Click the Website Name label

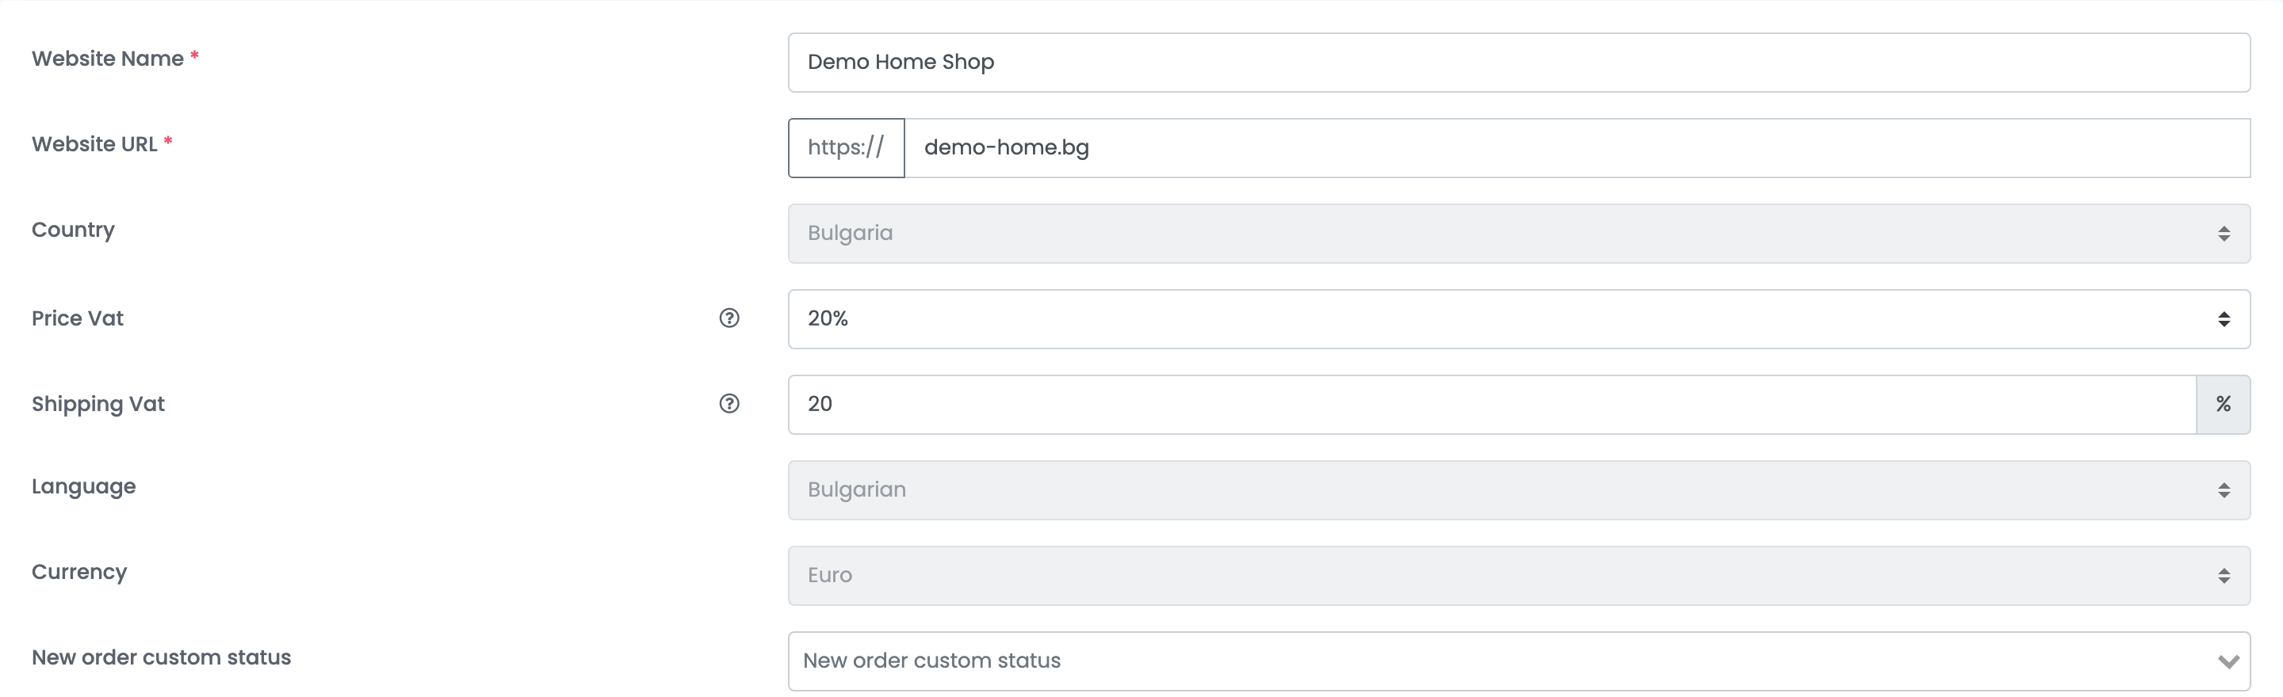107,59
